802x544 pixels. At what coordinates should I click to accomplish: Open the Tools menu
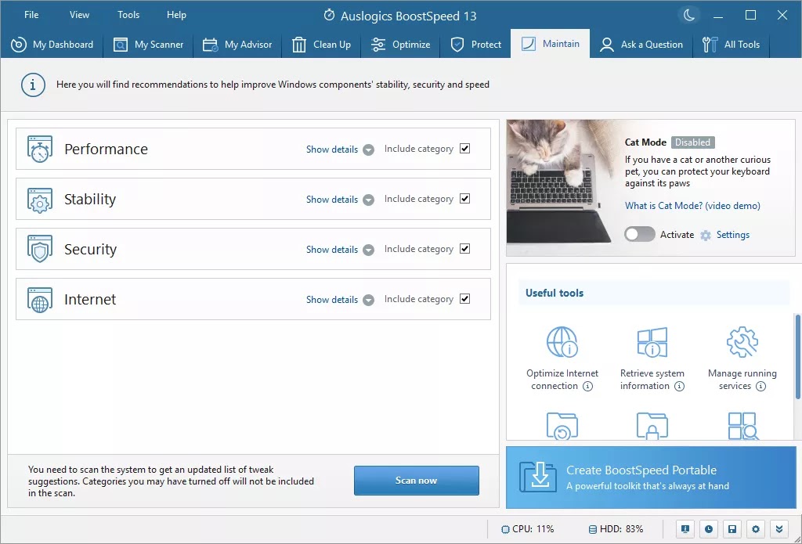[128, 15]
